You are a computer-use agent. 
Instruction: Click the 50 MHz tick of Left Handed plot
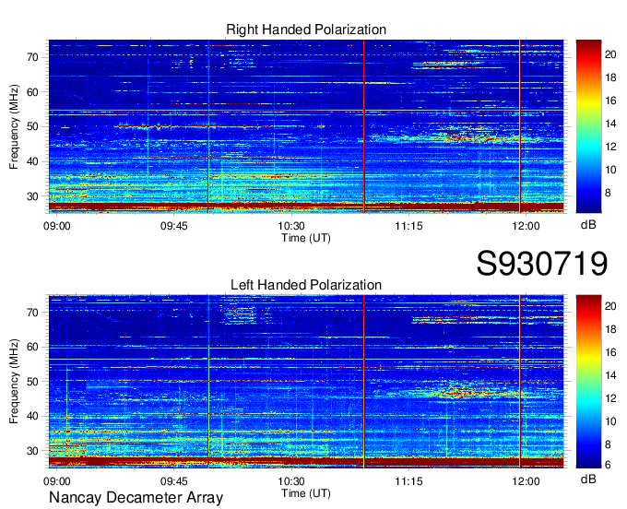pos(33,382)
